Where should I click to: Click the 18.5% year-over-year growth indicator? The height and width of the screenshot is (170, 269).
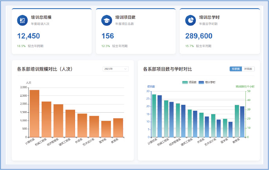(x=21, y=46)
